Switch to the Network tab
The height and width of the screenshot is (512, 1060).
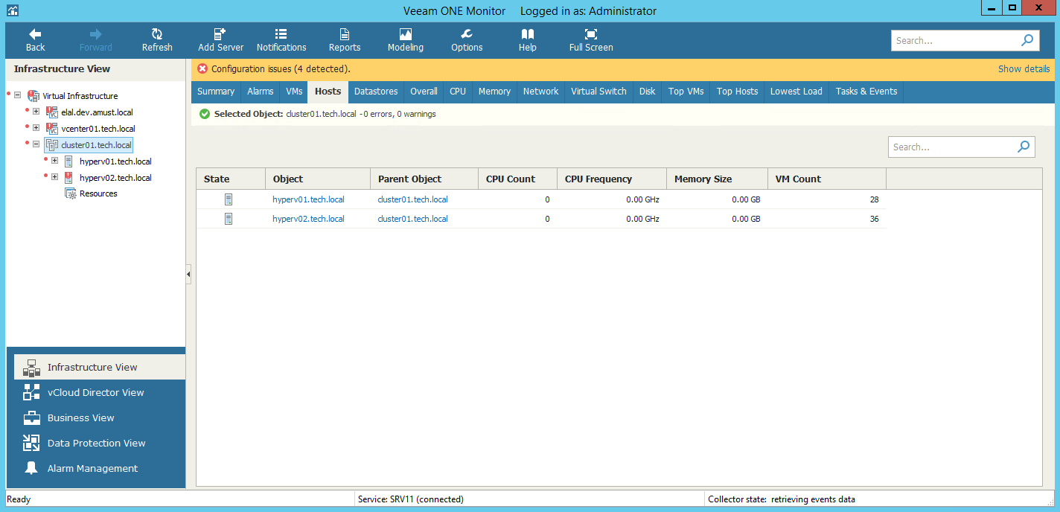(x=541, y=92)
